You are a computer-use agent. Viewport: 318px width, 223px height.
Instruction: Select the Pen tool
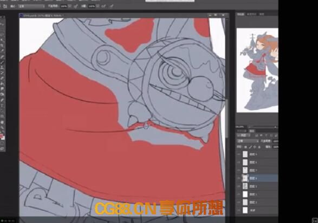tap(2, 100)
